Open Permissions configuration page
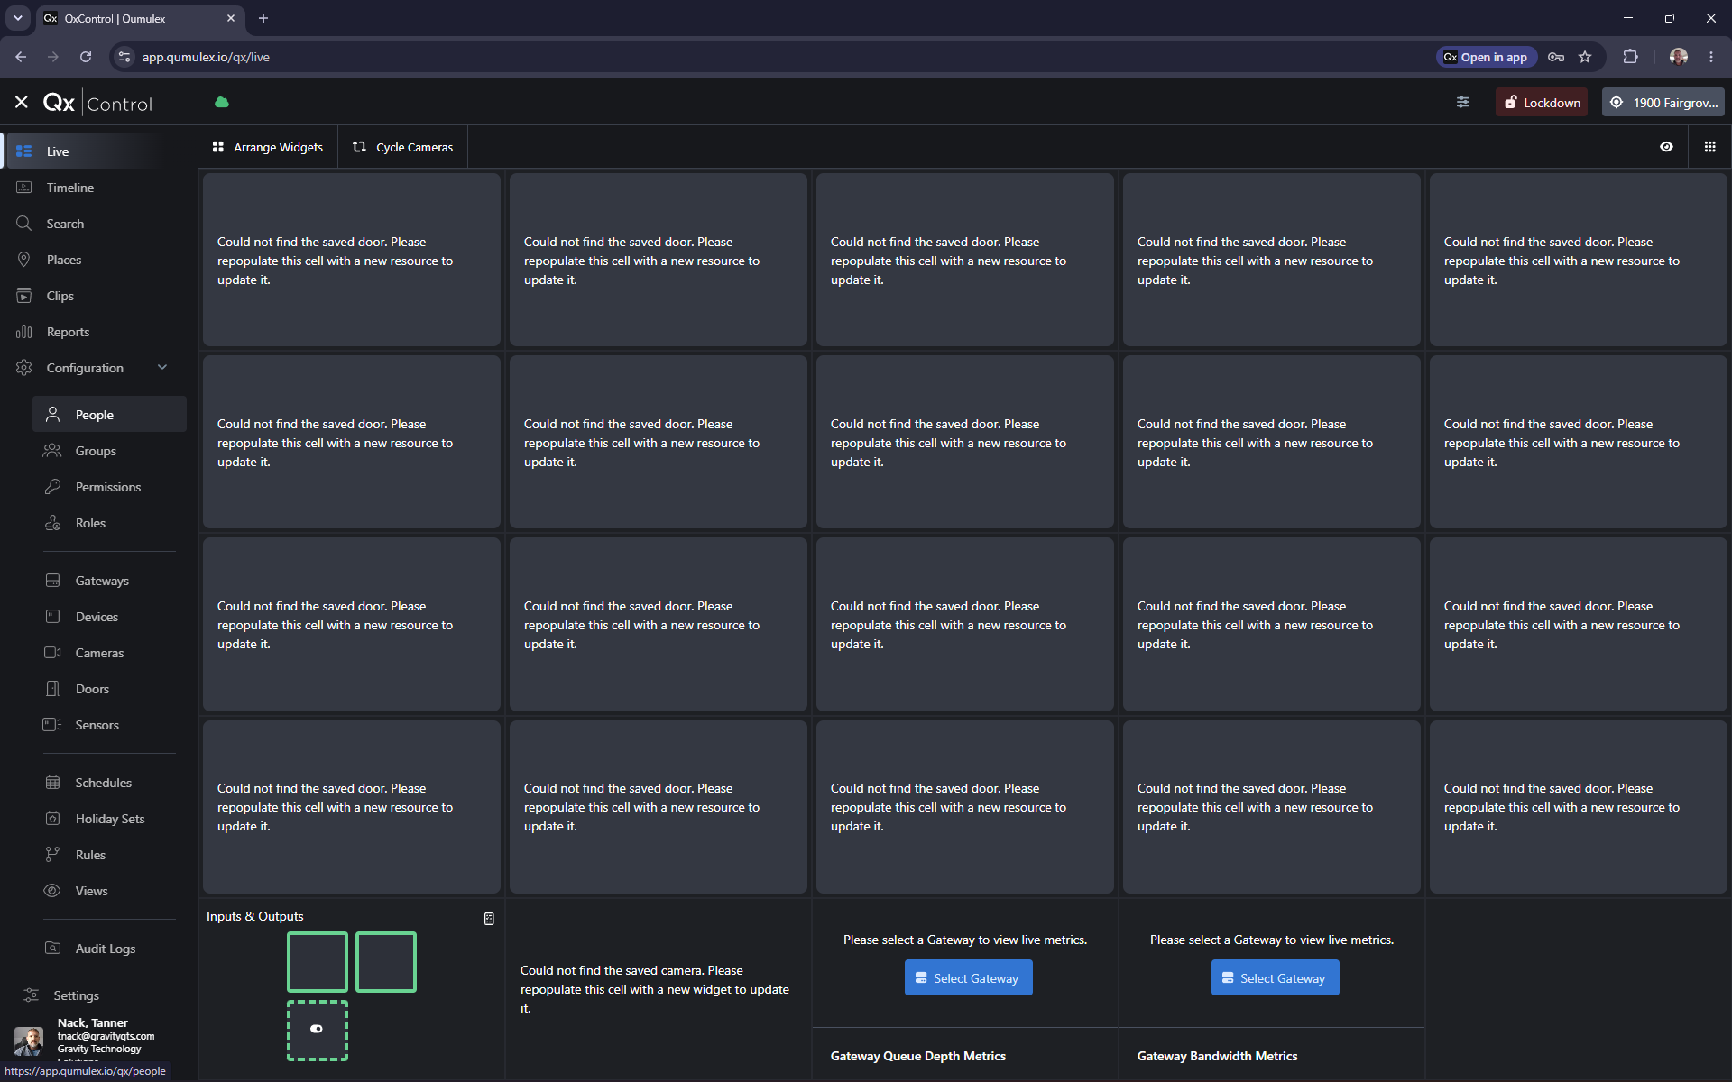 pyautogui.click(x=109, y=487)
